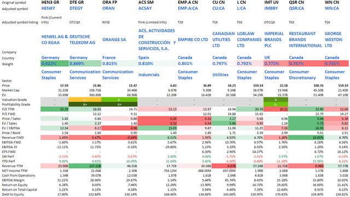The height and width of the screenshot is (197, 350).
Task: Open the DTEGY adjusted symbol link
Action: click(x=76, y=9)
